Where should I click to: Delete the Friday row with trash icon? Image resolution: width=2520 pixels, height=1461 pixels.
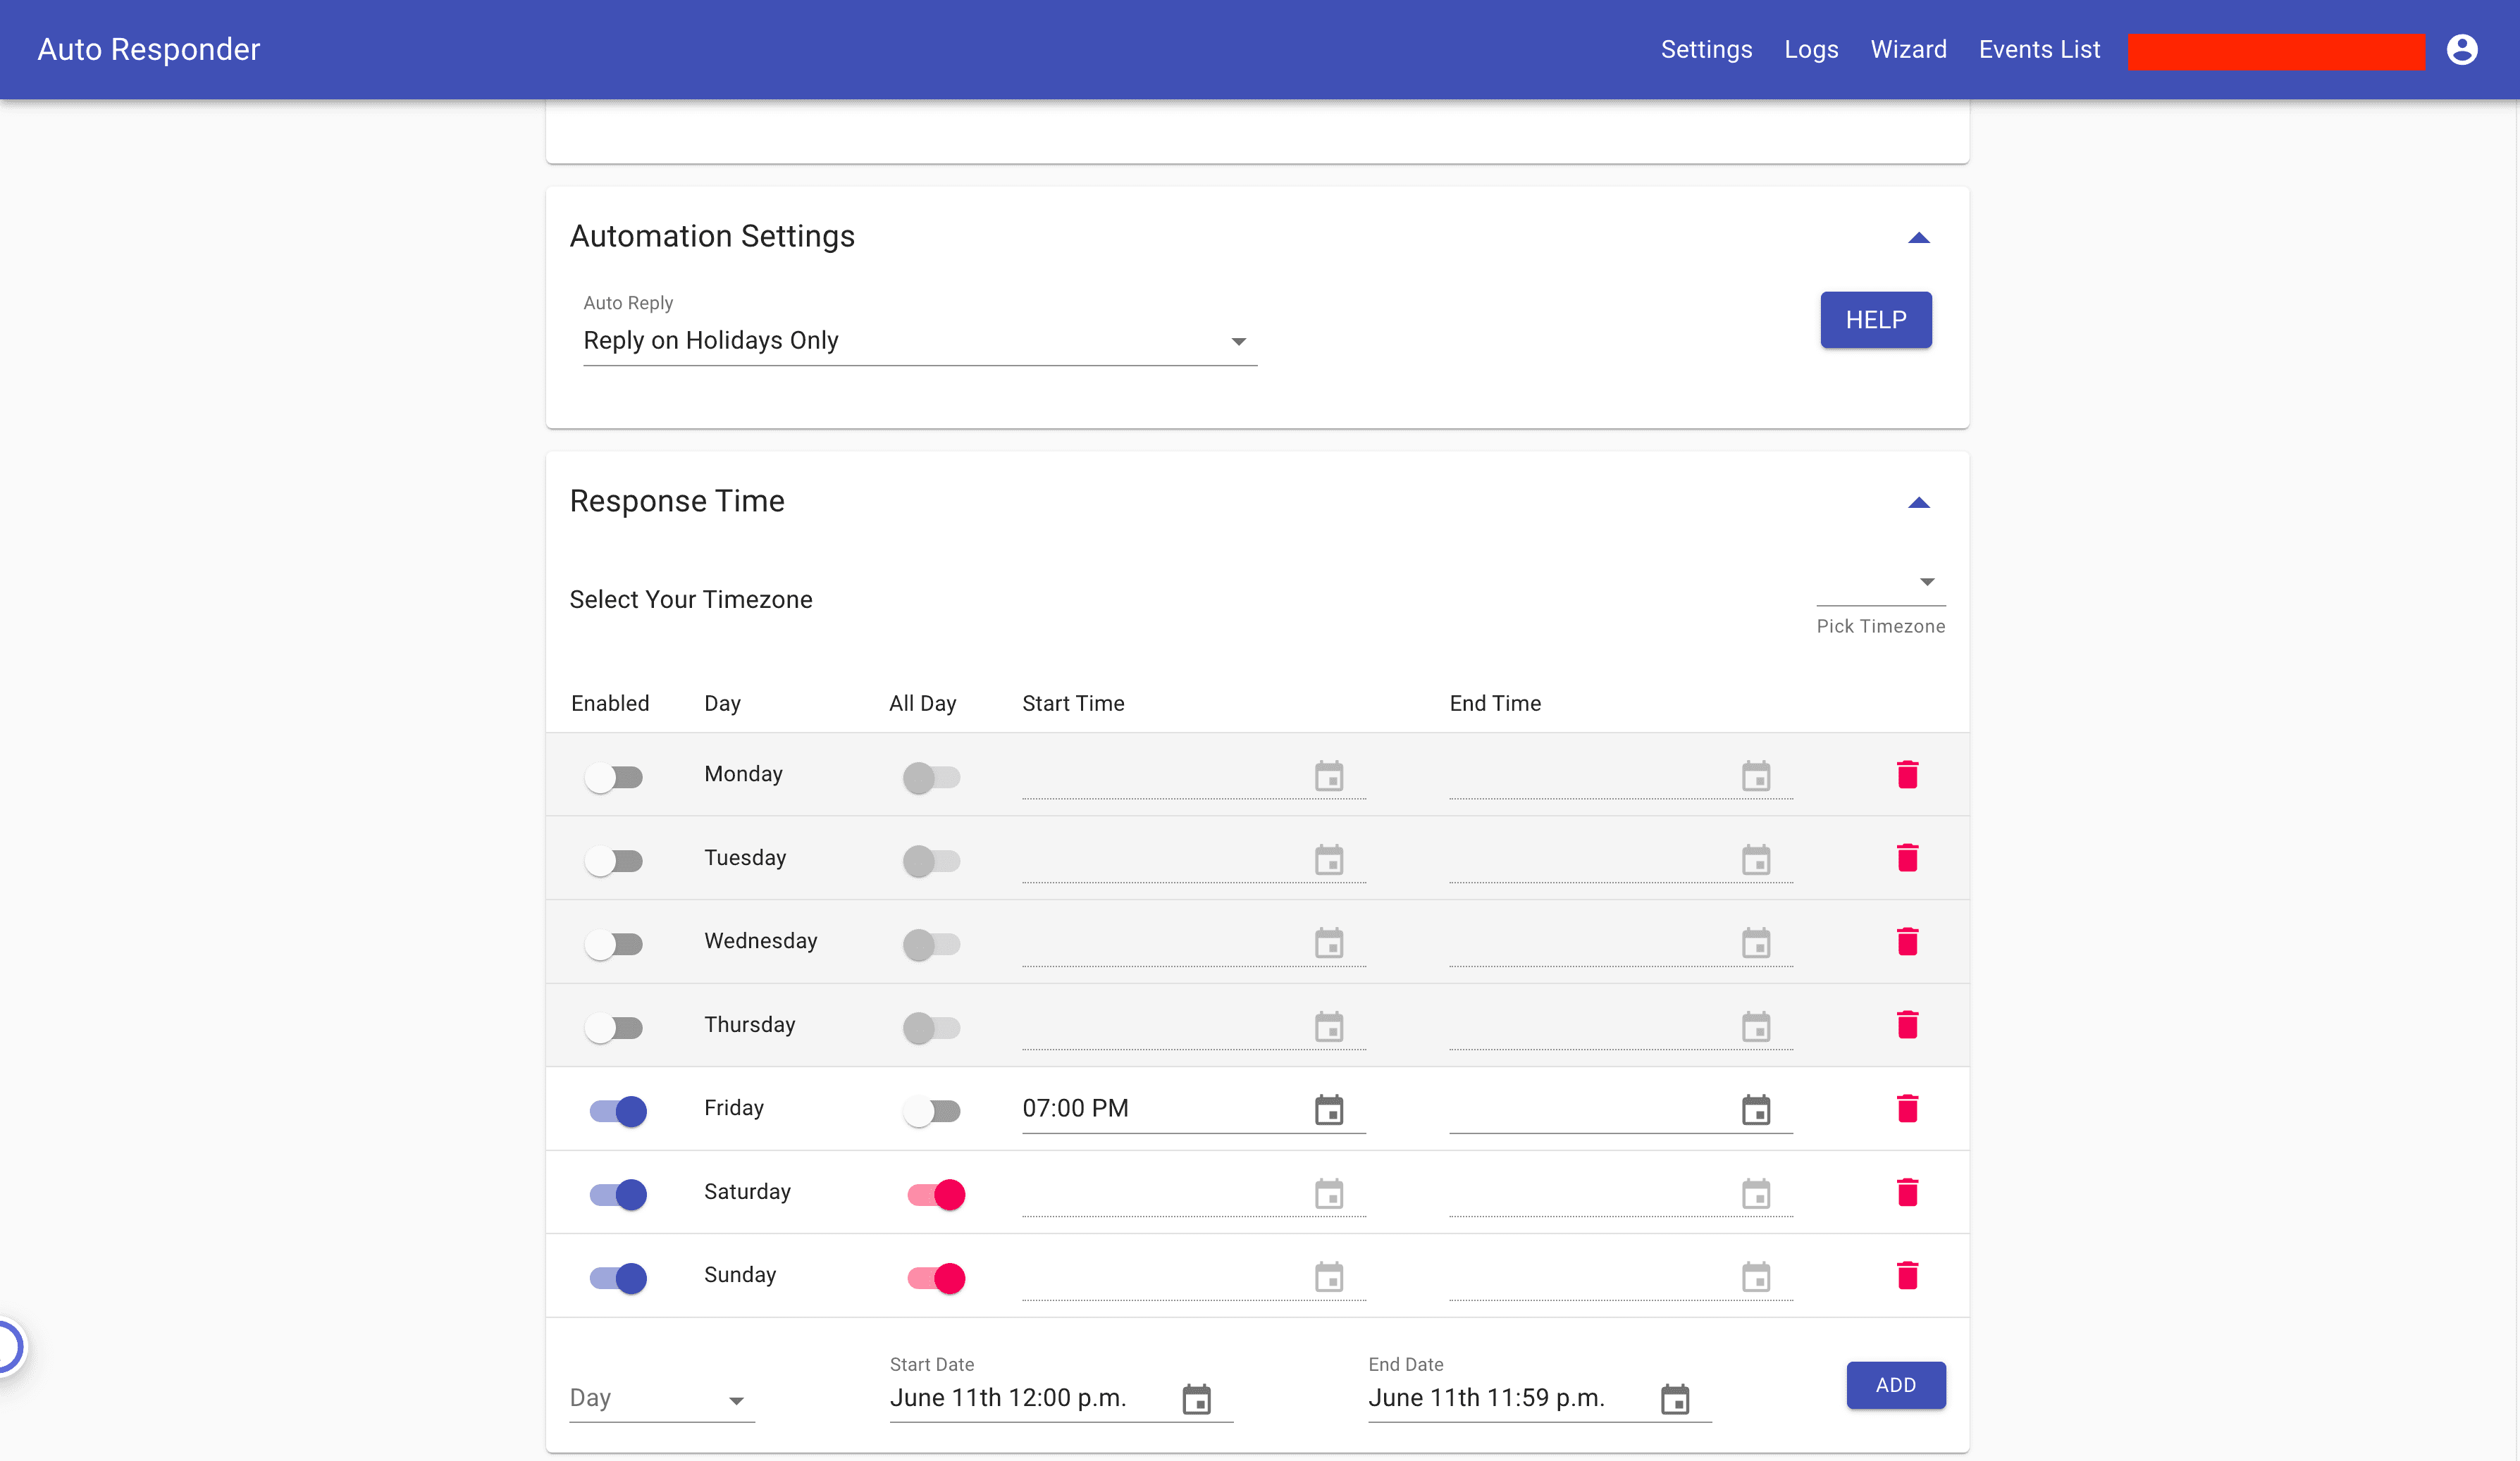click(1907, 1108)
